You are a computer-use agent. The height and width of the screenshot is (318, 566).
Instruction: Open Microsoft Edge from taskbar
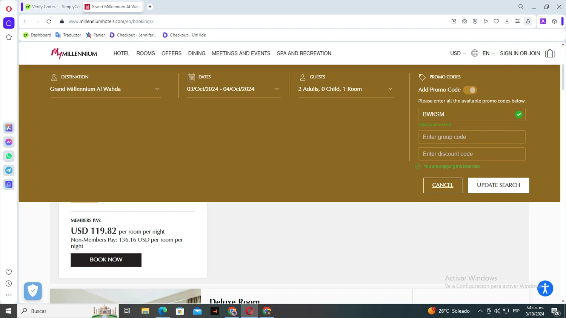pos(163,311)
